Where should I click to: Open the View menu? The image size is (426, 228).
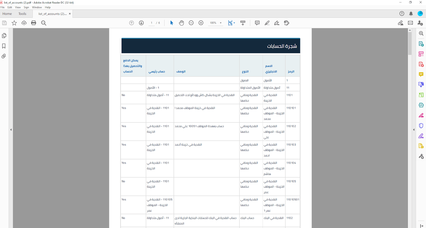[18, 7]
